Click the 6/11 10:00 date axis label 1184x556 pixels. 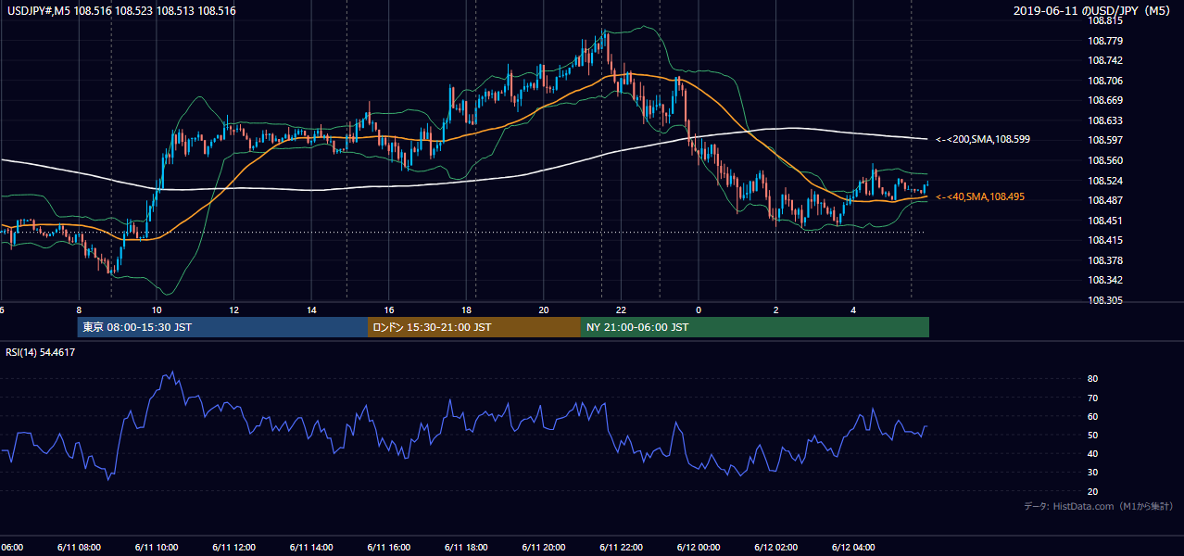pyautogui.click(x=155, y=547)
